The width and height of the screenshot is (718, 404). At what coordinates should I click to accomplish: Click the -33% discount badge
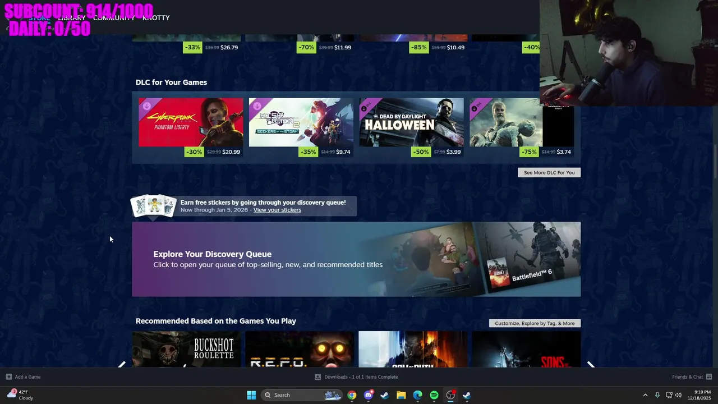[x=192, y=47]
